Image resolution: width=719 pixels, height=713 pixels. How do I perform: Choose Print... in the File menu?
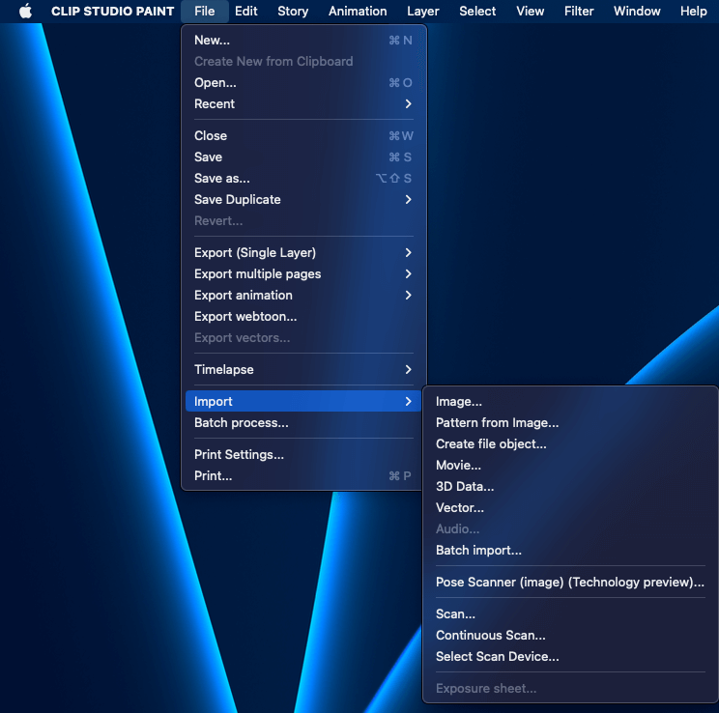pyautogui.click(x=303, y=476)
